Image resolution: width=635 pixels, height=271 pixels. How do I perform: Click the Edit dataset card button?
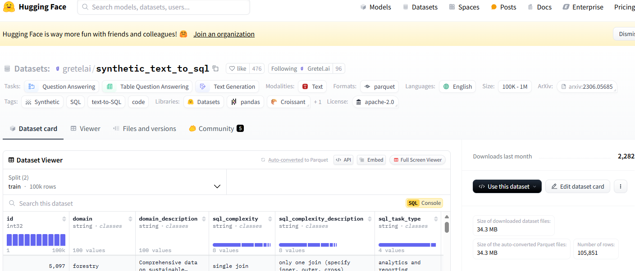point(578,186)
